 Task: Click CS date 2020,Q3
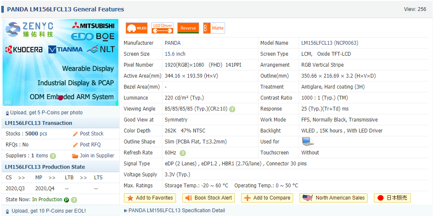[15, 189]
